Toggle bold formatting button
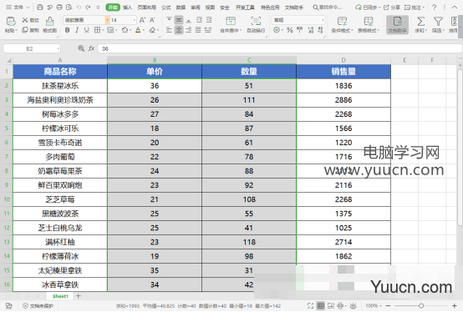 [x=68, y=30]
